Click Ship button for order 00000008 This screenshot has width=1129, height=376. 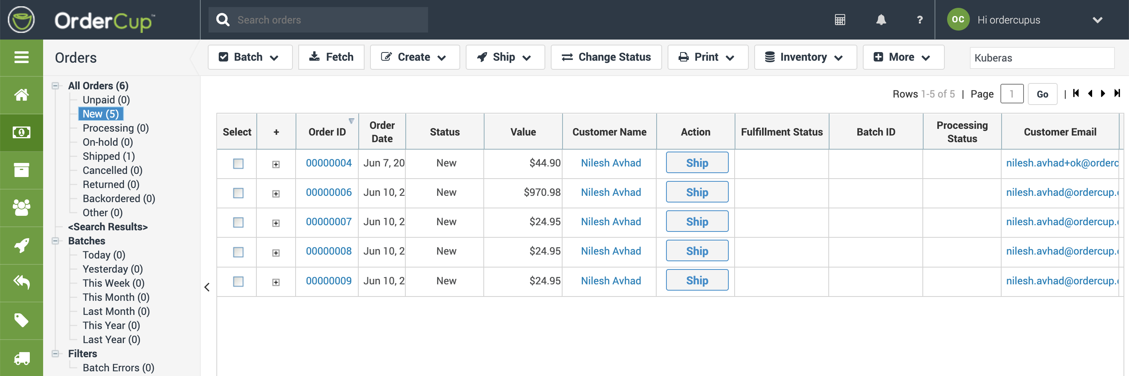point(697,251)
